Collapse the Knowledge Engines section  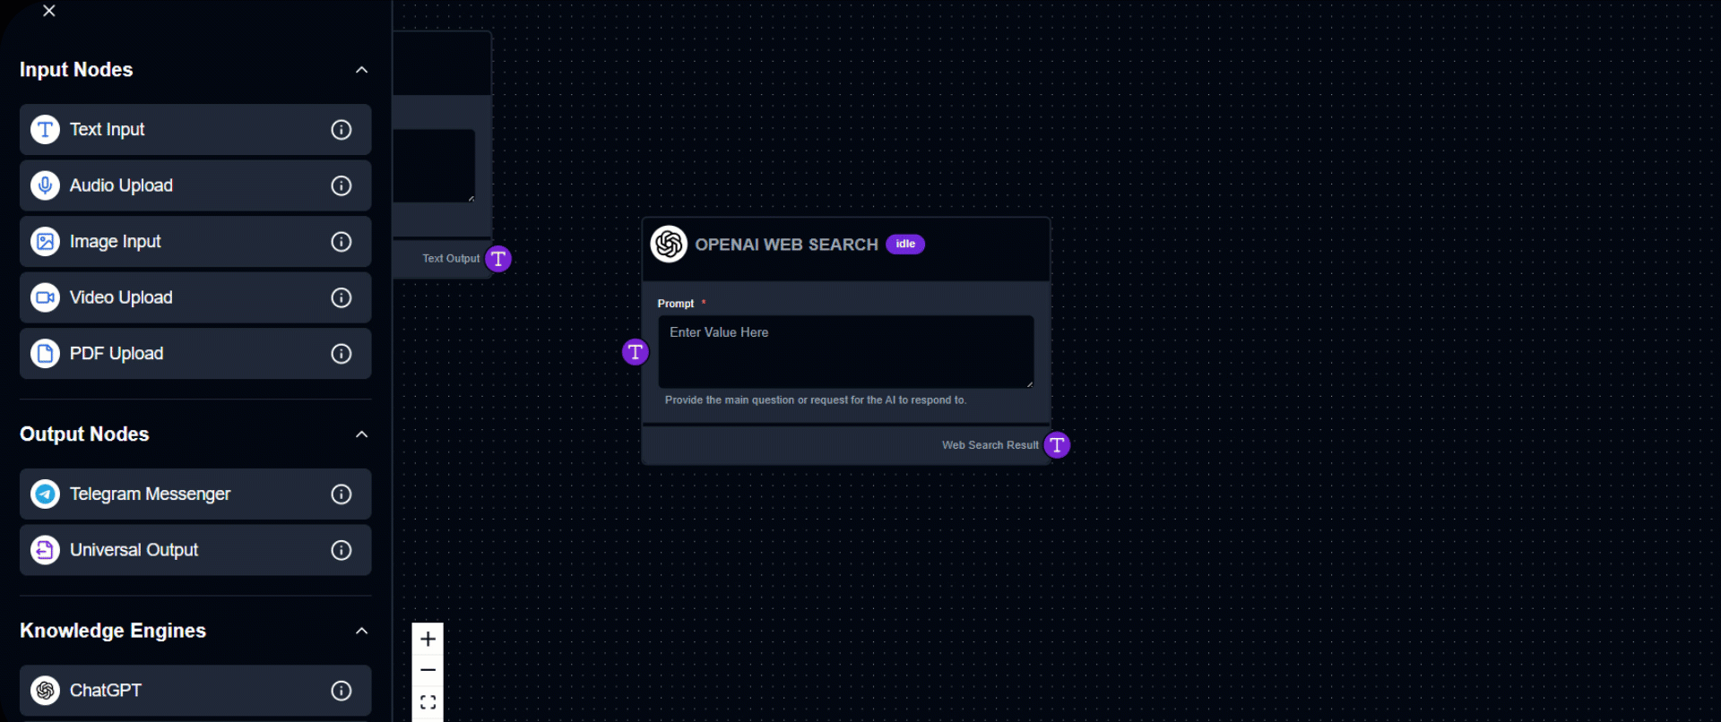pyautogui.click(x=361, y=631)
